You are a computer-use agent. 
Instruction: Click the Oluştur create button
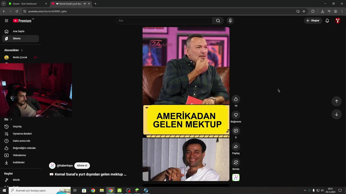(313, 21)
